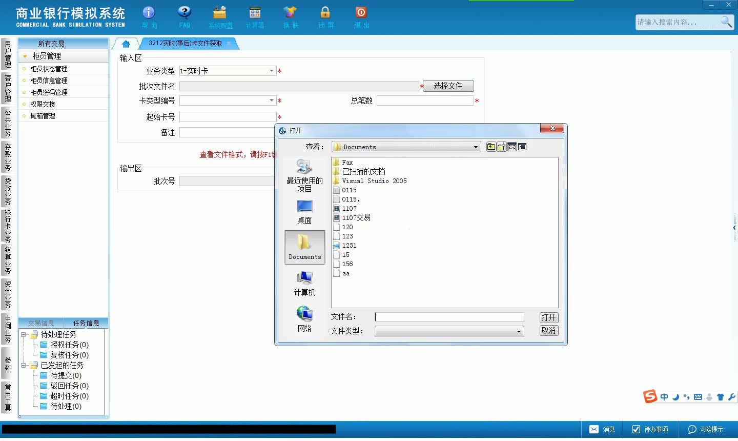Open 系统配置 system configuration icon
This screenshot has height=441, width=738.
point(220,17)
